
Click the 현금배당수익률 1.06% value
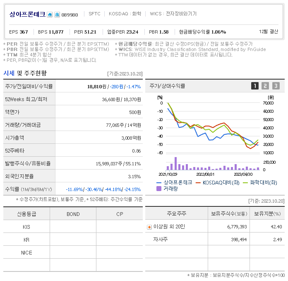(x=202, y=32)
